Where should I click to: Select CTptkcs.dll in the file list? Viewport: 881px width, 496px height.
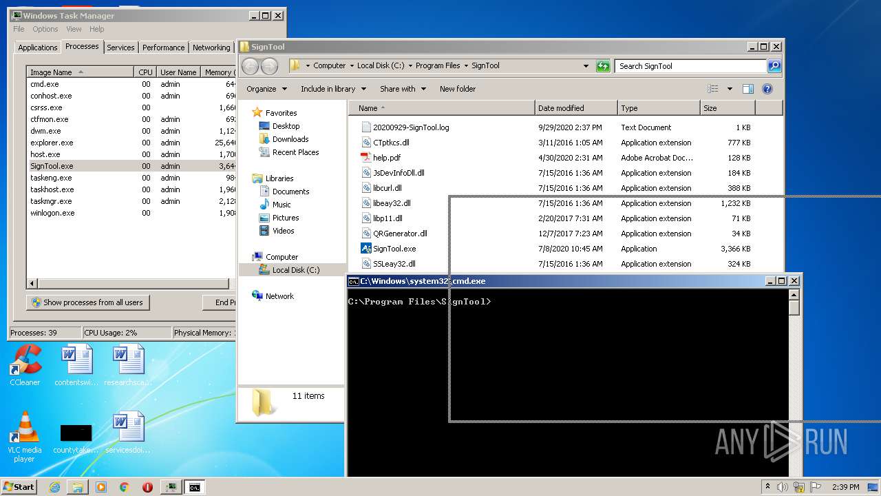[x=385, y=143]
